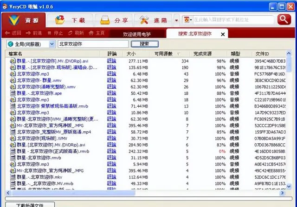Open 評論 link for 50.42 MB ape file
The height and width of the screenshot is (207, 297).
[x=111, y=93]
